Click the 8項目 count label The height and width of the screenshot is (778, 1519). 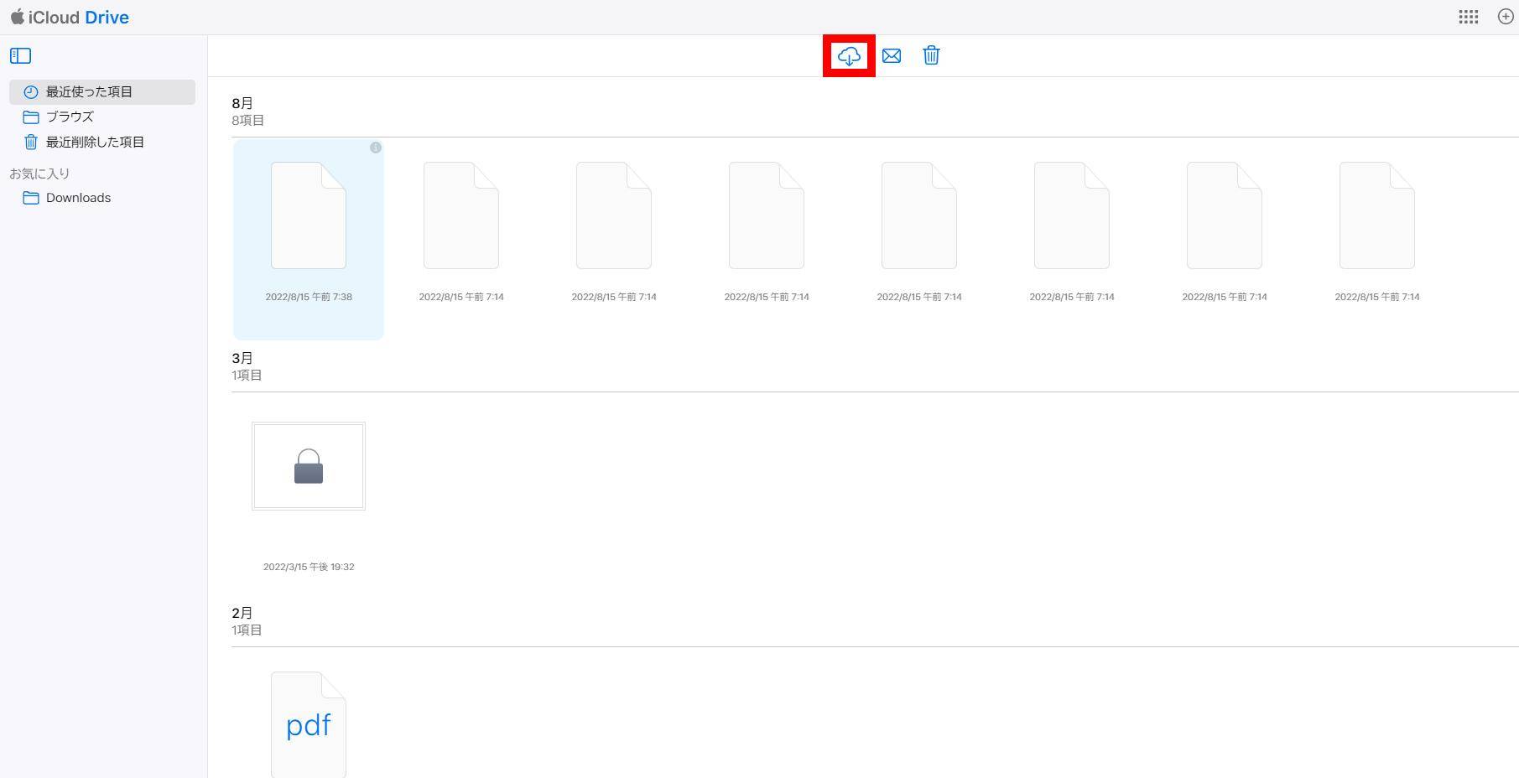click(248, 121)
